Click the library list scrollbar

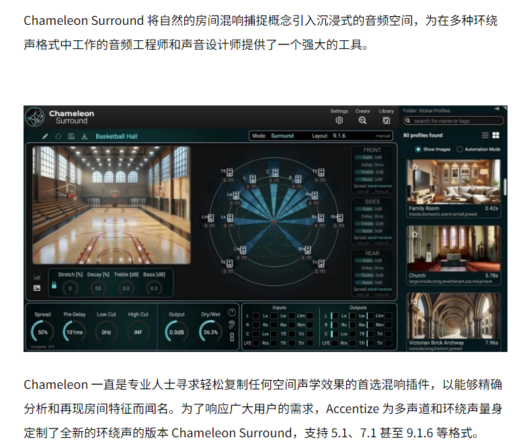point(505,187)
